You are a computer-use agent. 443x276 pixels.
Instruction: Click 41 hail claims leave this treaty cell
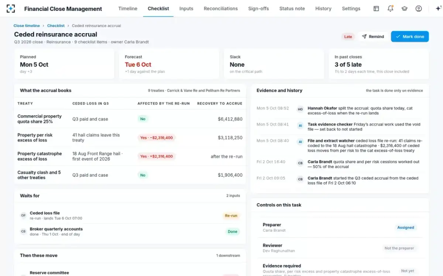[96, 138]
